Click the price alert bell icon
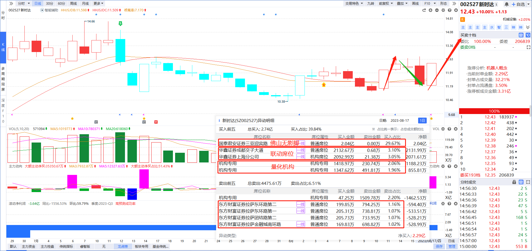Screen dimensions: 532x251 coord(507,4)
